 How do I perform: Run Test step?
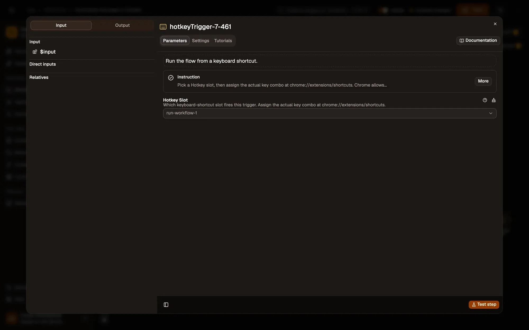[484, 304]
